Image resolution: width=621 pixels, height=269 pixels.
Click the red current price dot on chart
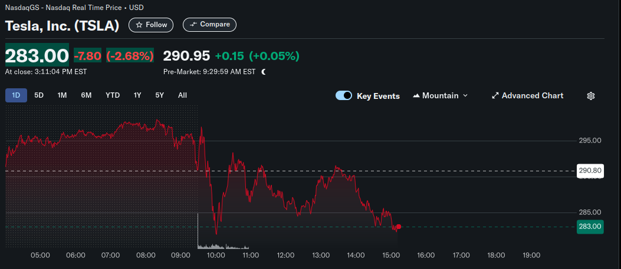point(399,227)
